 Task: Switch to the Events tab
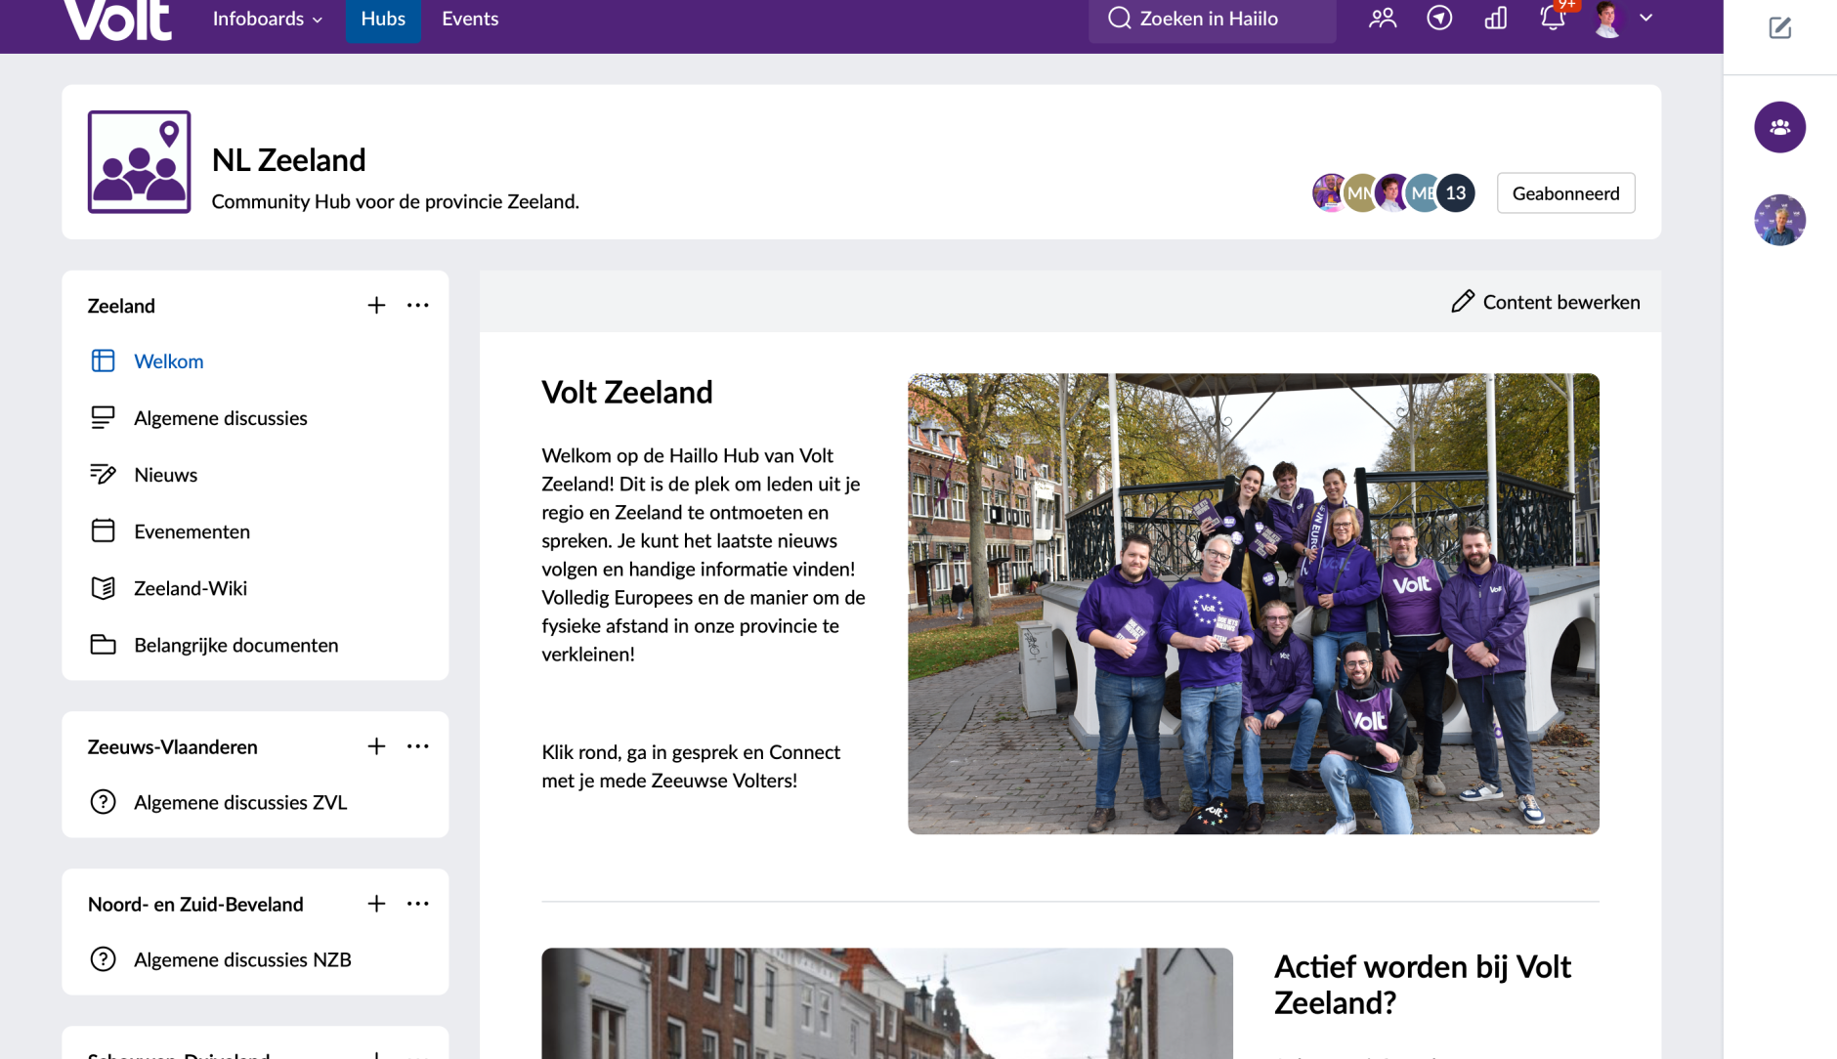[x=470, y=18]
